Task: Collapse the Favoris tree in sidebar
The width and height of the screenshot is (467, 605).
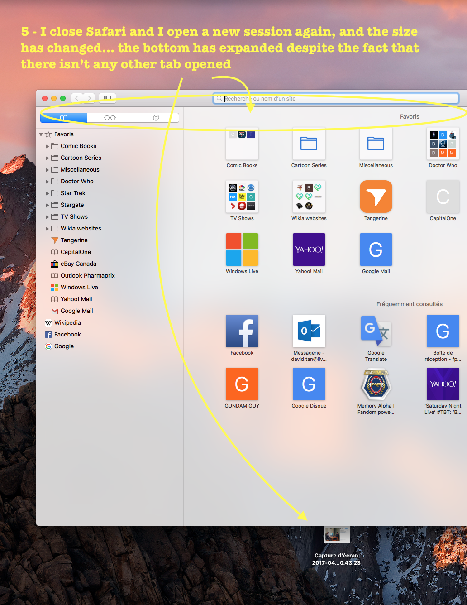Action: (x=41, y=134)
